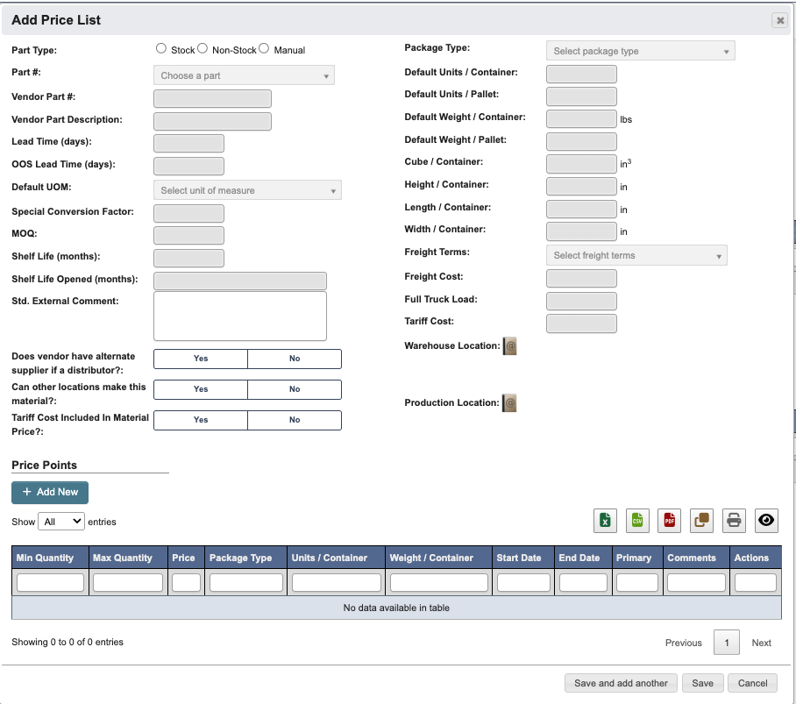Open the Default UOM unit of measure dropdown

(x=247, y=189)
